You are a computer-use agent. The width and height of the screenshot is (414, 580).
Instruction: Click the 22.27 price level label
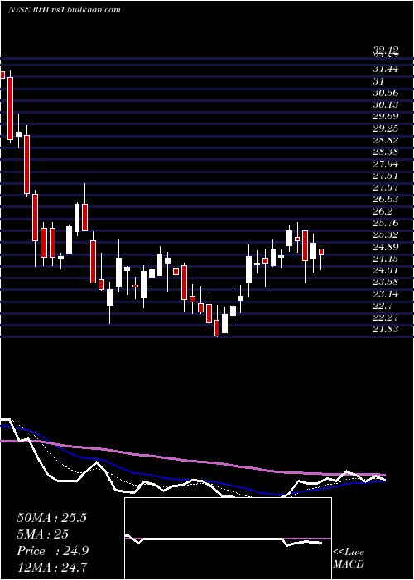pos(386,317)
